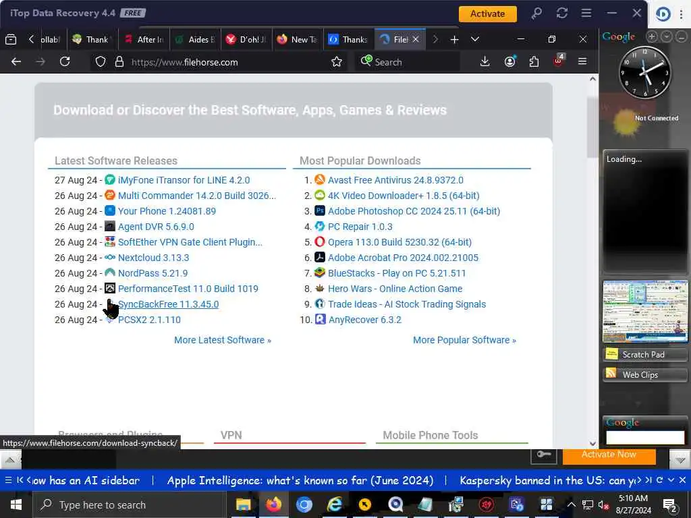The image size is (691, 518).
Task: Click the NordPass 5.21.9 link
Action: point(153,273)
